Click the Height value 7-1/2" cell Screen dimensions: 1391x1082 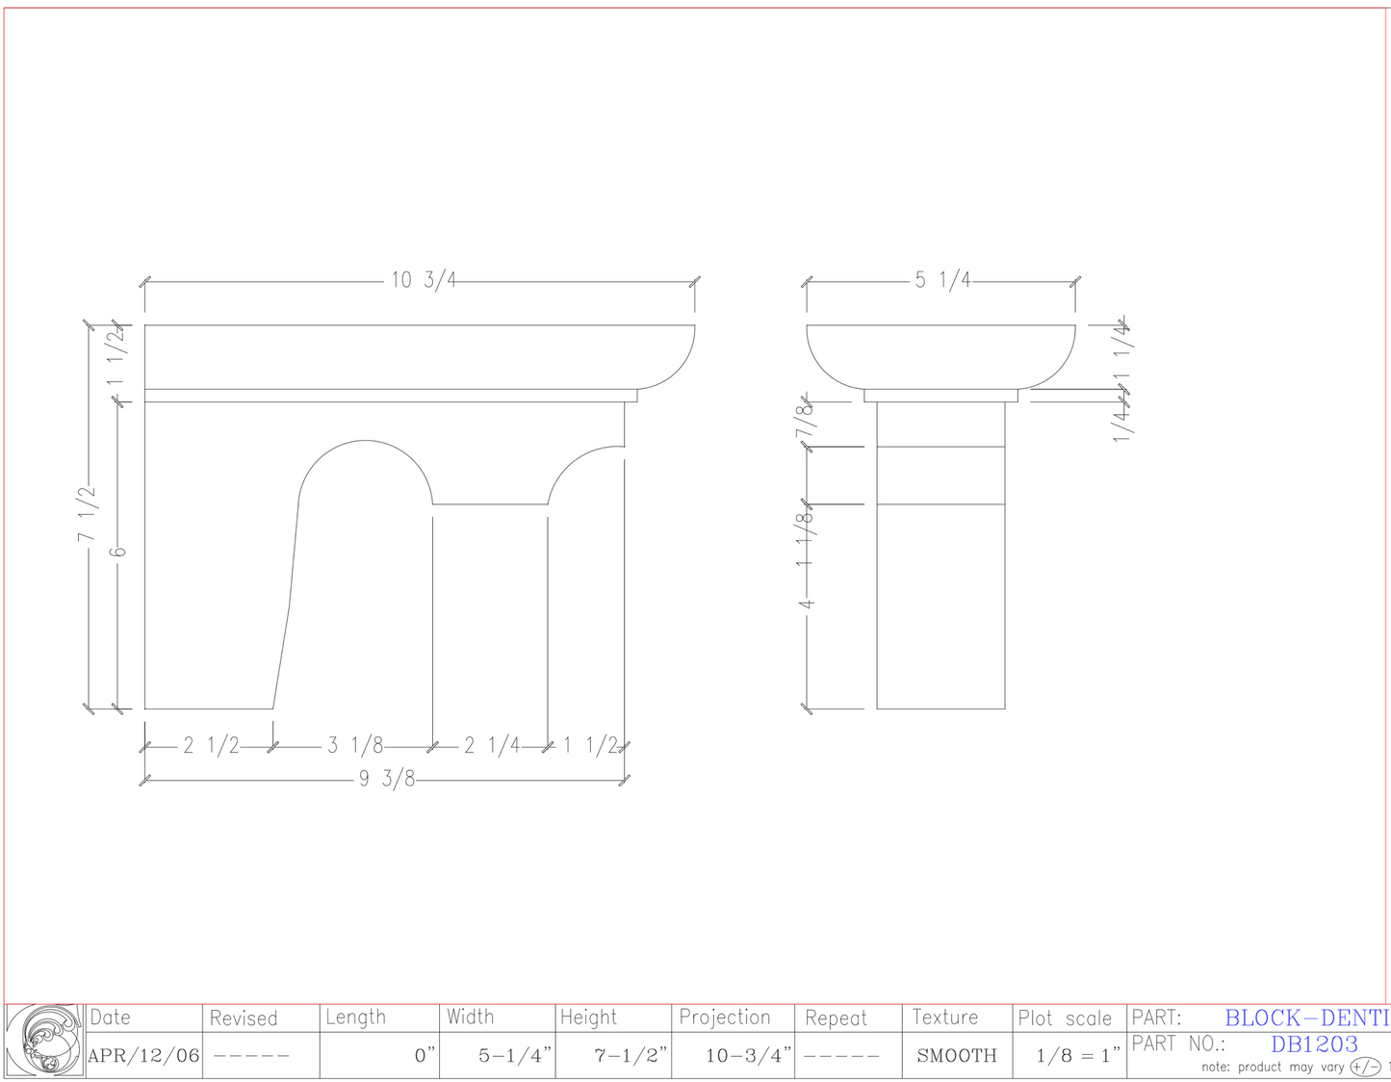tap(631, 1056)
